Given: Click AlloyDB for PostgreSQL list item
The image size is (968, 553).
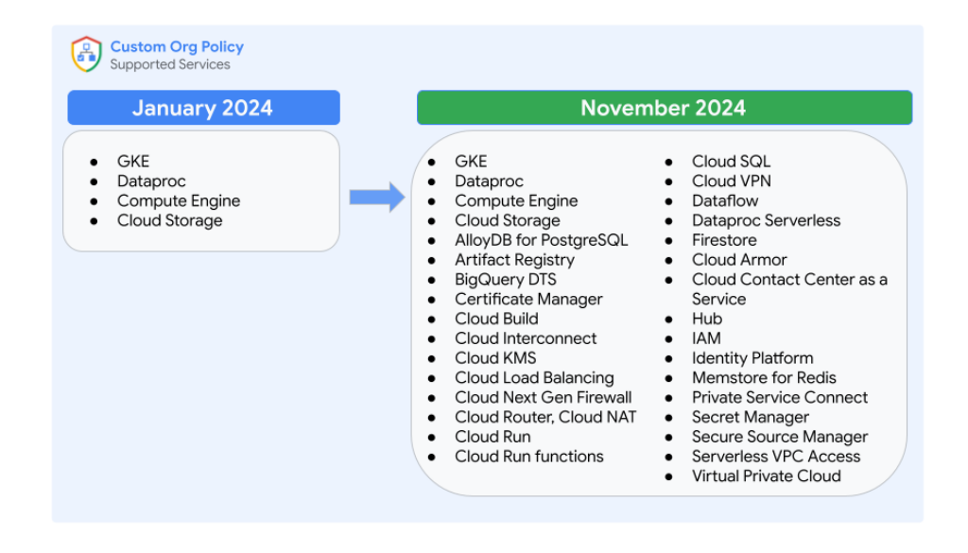Looking at the screenshot, I should click(x=541, y=240).
